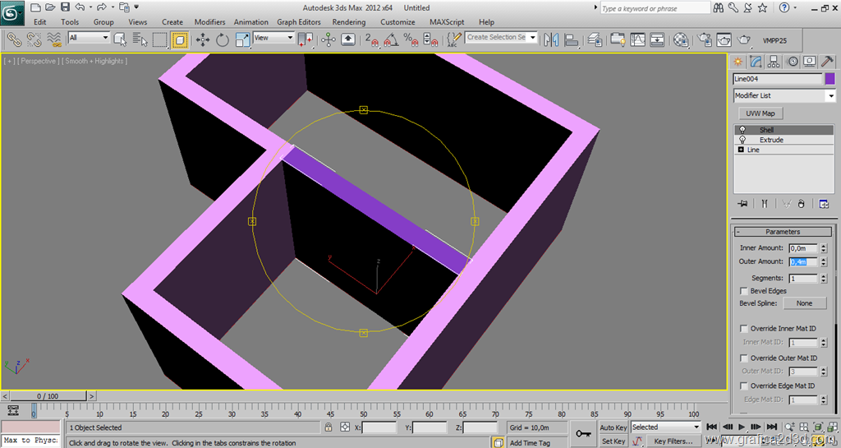Click the Pin Stack icon

(742, 203)
